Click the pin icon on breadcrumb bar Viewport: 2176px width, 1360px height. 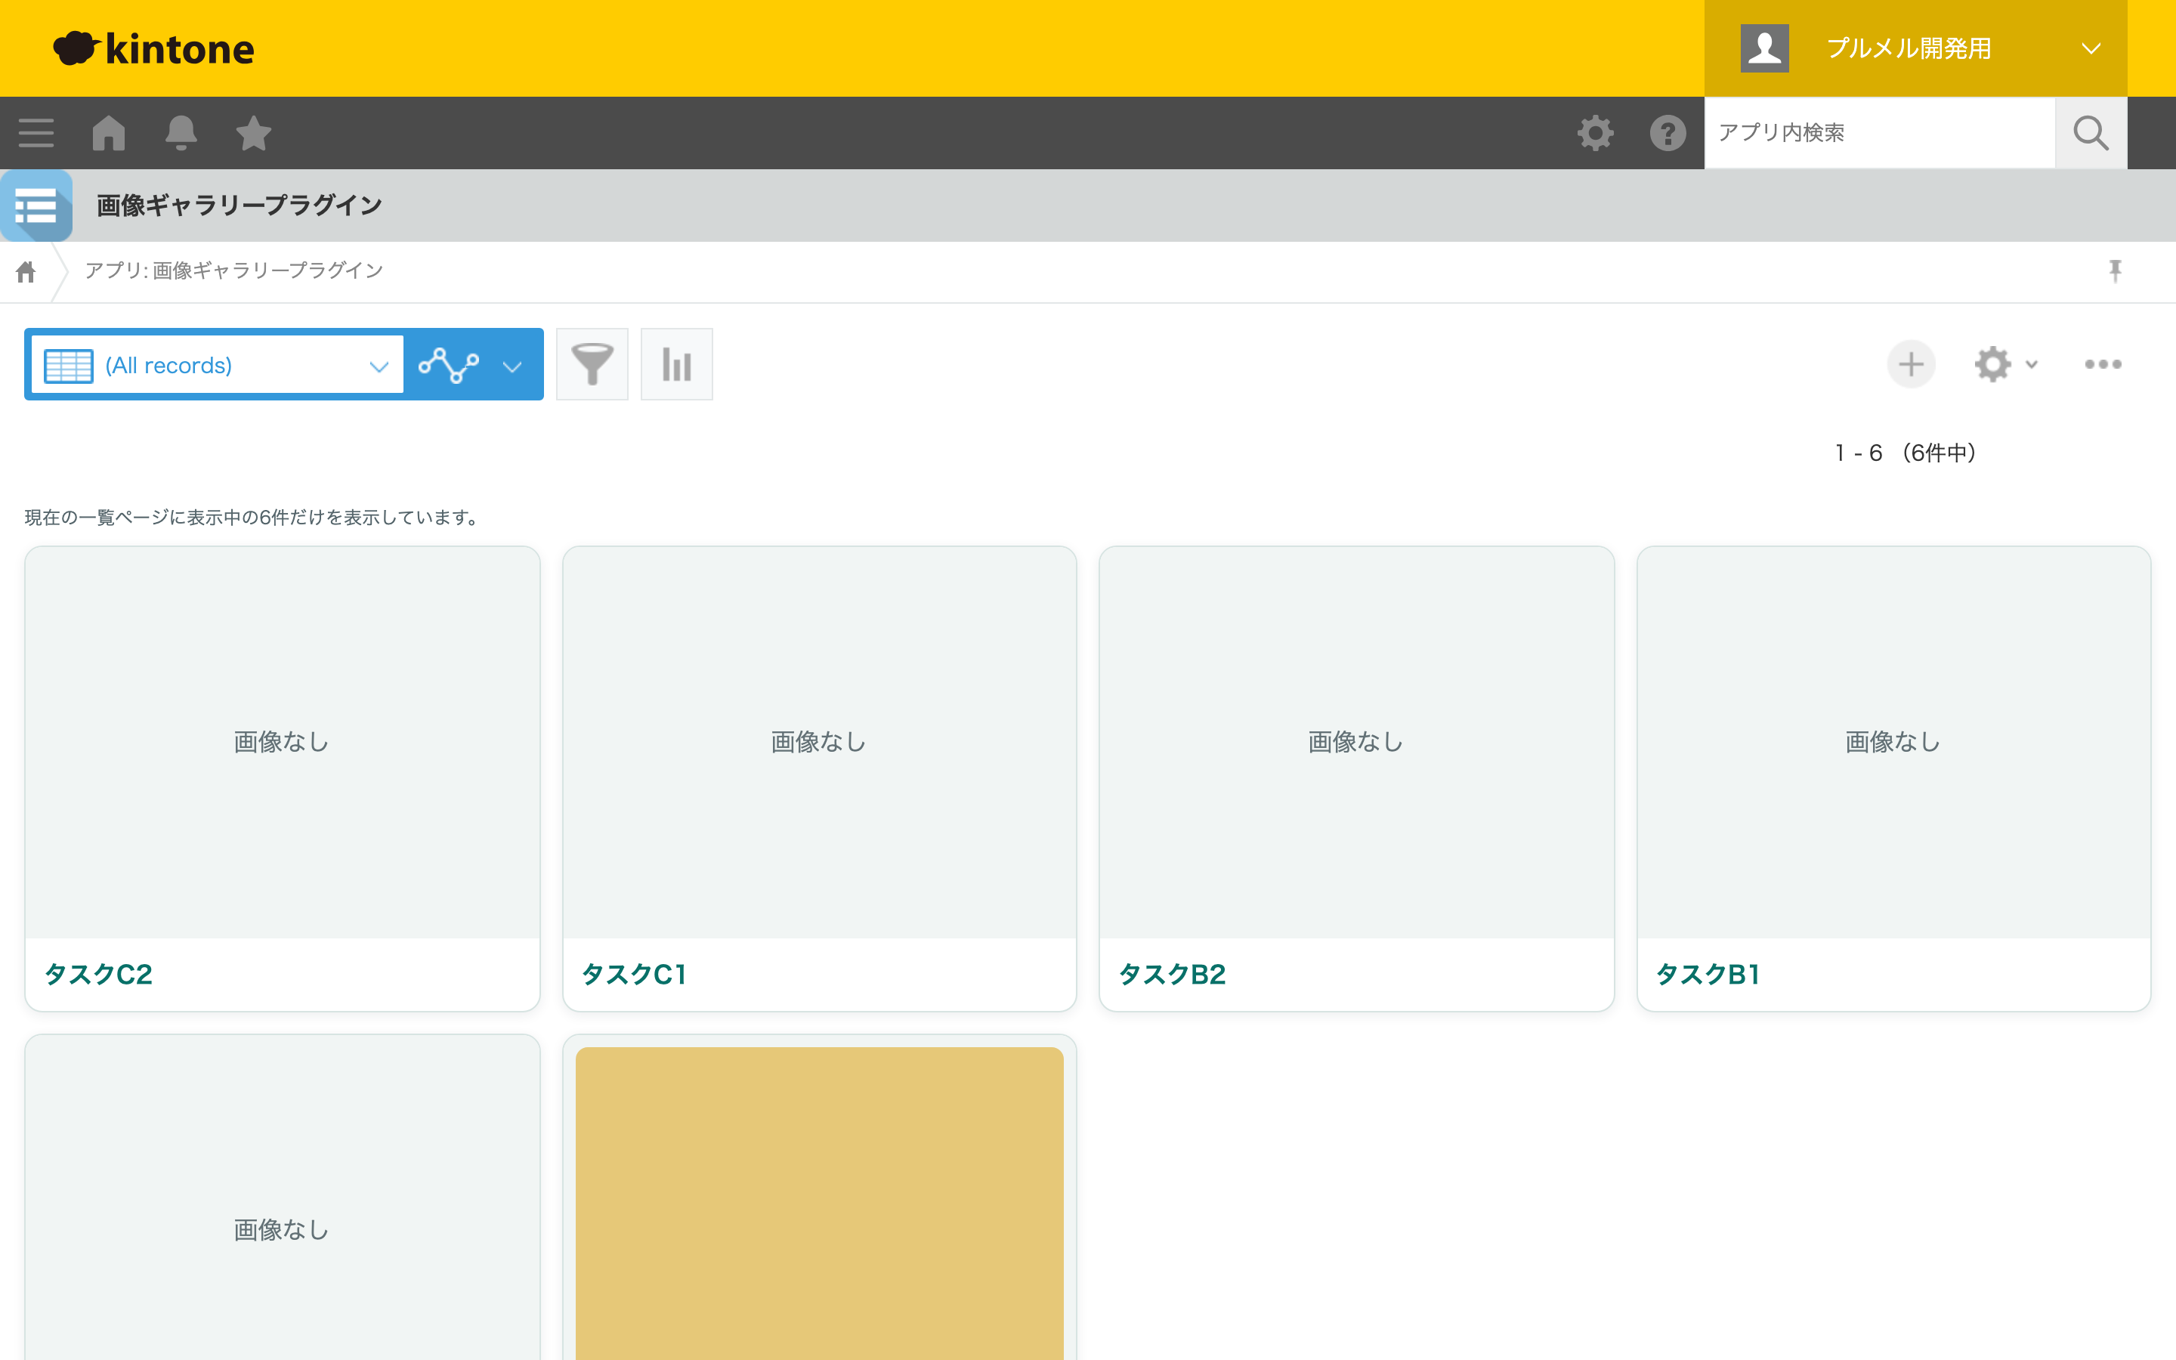point(2115,270)
